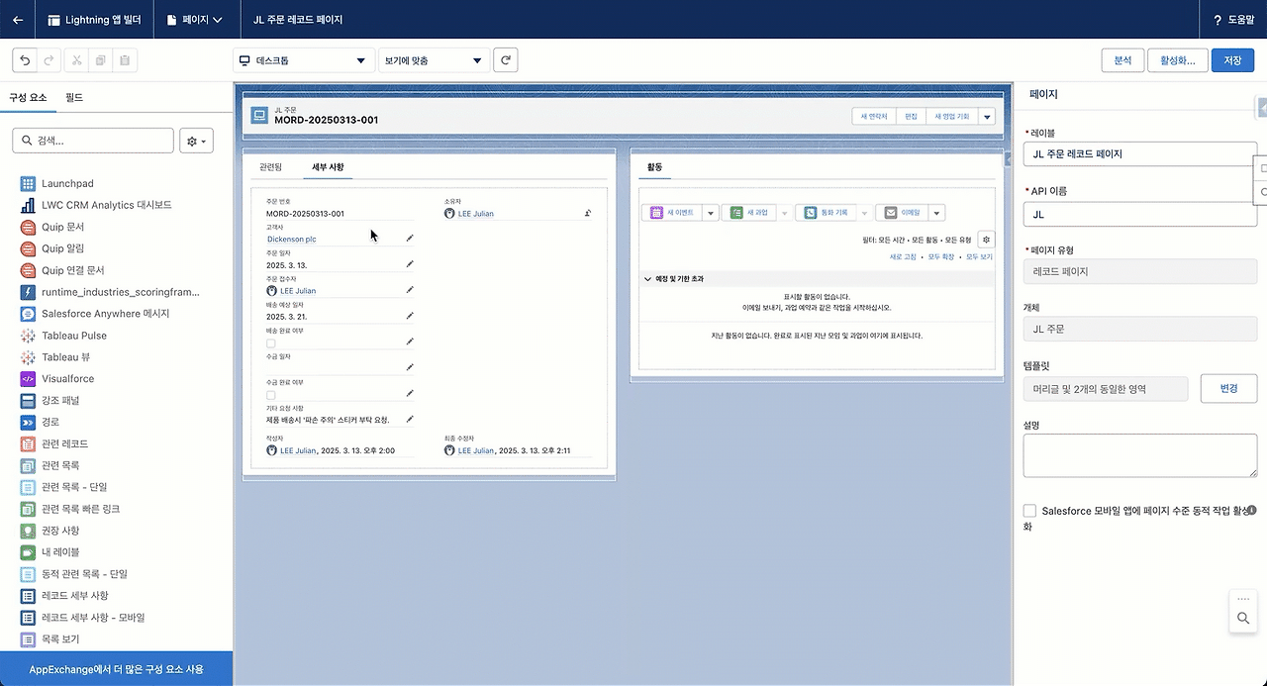
Task: Click the 도움말 help question mark
Action: pos(1218,20)
